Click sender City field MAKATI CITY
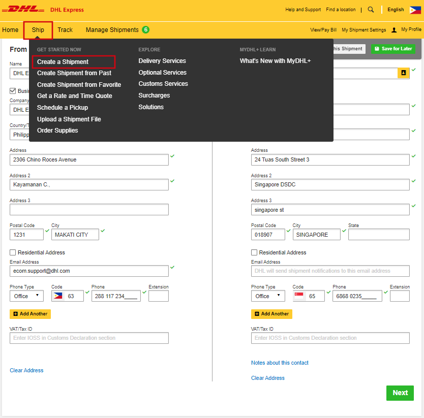The height and width of the screenshot is (418, 424). pyautogui.click(x=75, y=235)
